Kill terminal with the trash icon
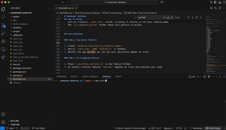Screen dimensions: 226x130 pyautogui.click(x=209, y=76)
